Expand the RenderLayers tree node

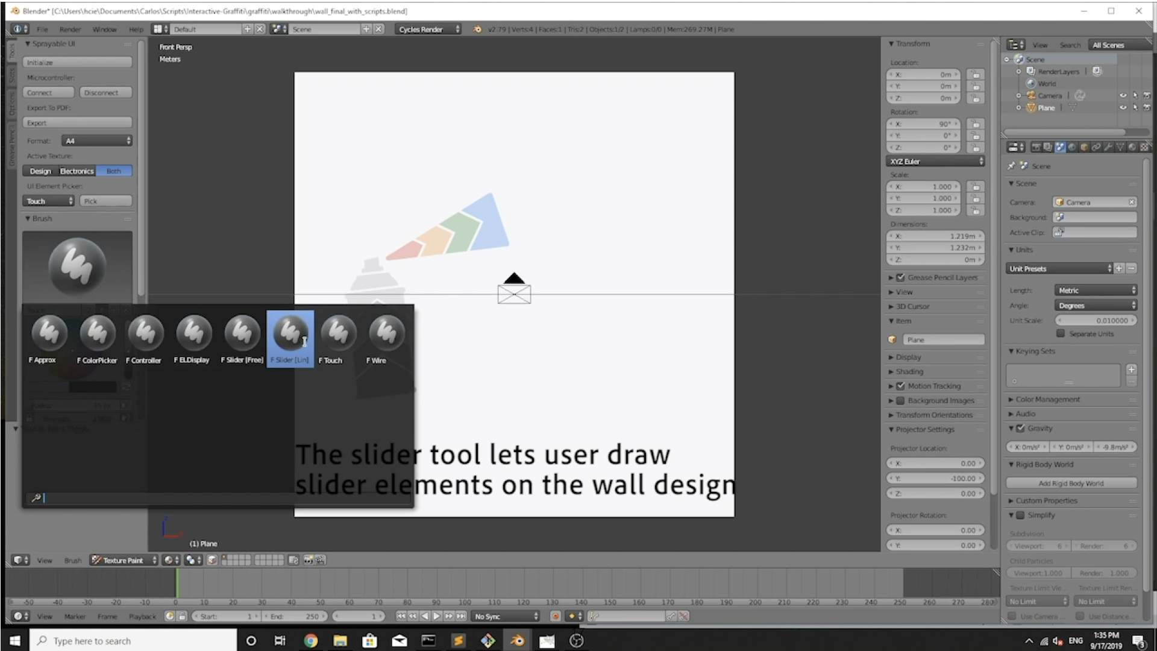pyautogui.click(x=1018, y=71)
